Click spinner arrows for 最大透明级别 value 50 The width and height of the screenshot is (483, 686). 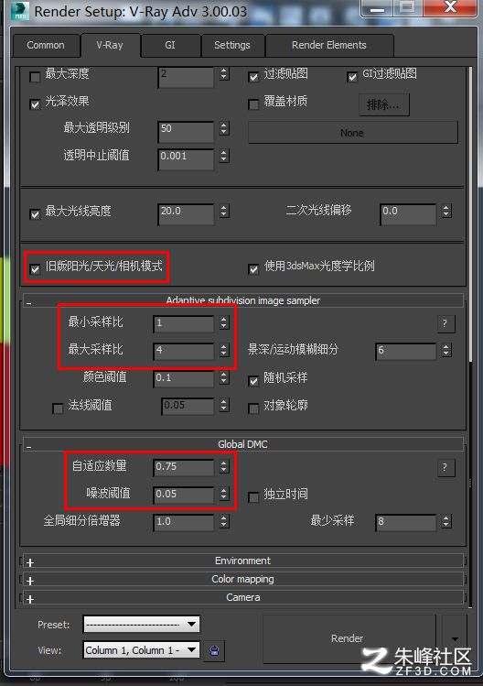pos(224,128)
